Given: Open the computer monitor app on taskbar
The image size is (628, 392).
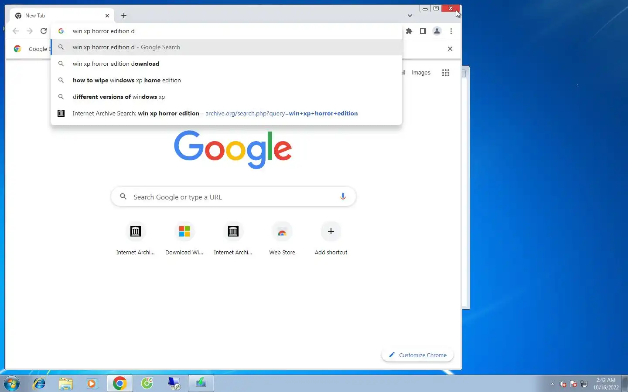Looking at the screenshot, I should tap(174, 384).
